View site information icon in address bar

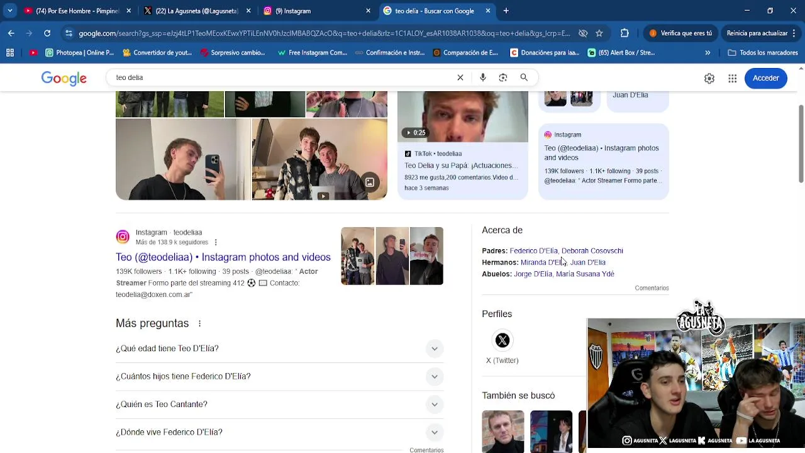pyautogui.click(x=69, y=33)
